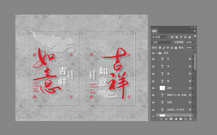Select the 快 text layer name

(x=168, y=81)
